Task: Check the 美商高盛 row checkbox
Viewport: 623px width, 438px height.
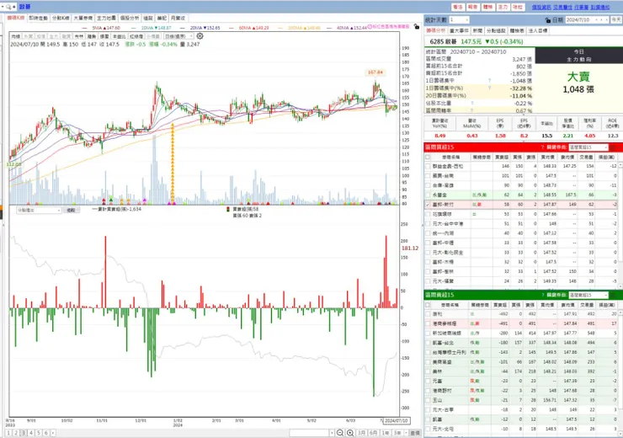Action: (x=428, y=362)
